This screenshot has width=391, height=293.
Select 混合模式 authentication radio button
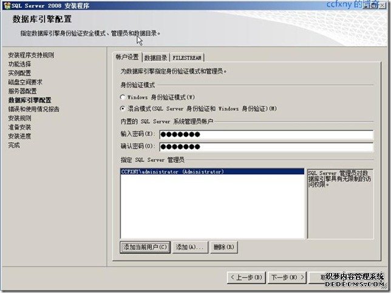pyautogui.click(x=123, y=109)
